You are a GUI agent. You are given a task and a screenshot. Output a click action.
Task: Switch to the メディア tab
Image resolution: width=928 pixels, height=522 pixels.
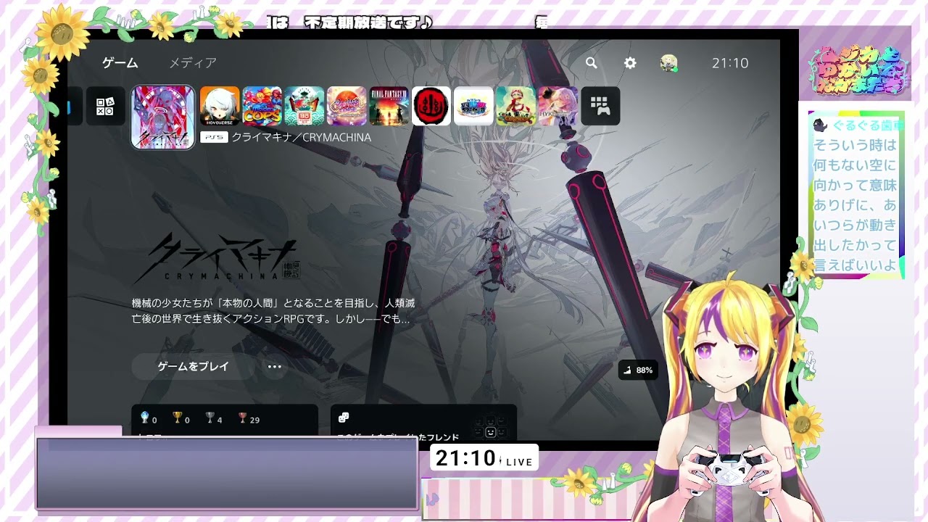[x=193, y=63]
